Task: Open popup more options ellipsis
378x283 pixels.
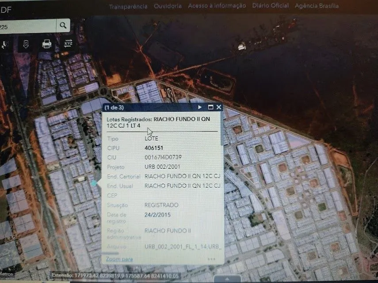Action: 211,259
